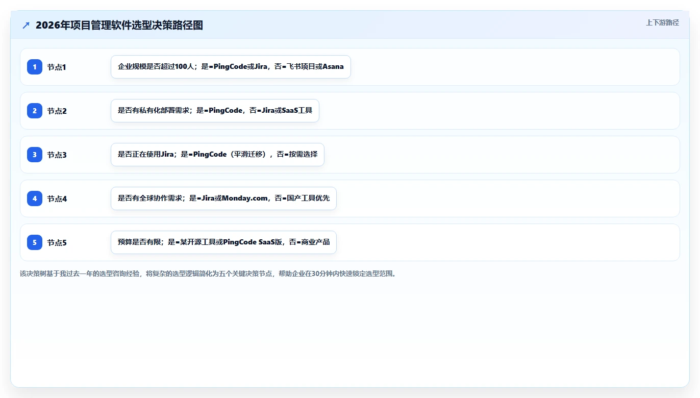Click the 是否有全球协作需求 decision box
Viewport: 700px width, 398px height.
tap(223, 198)
